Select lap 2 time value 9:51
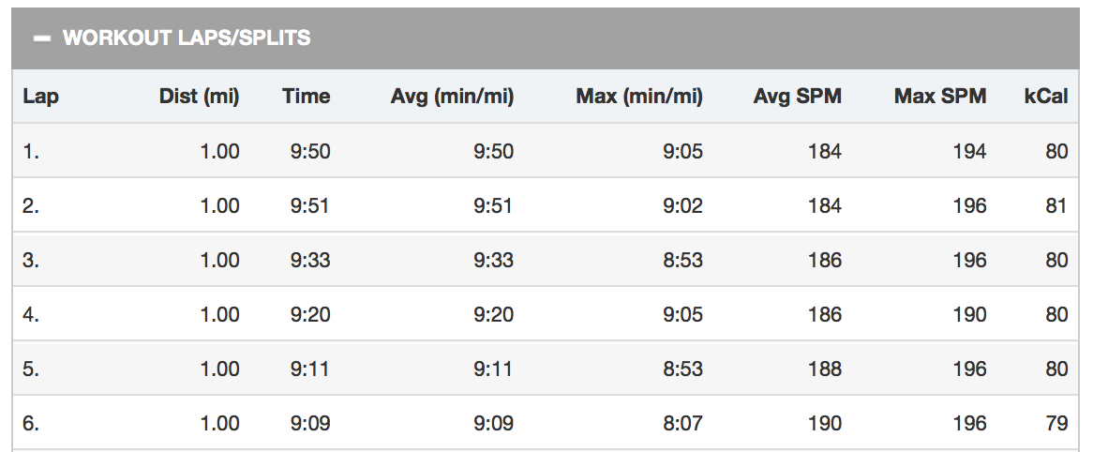 (x=310, y=205)
